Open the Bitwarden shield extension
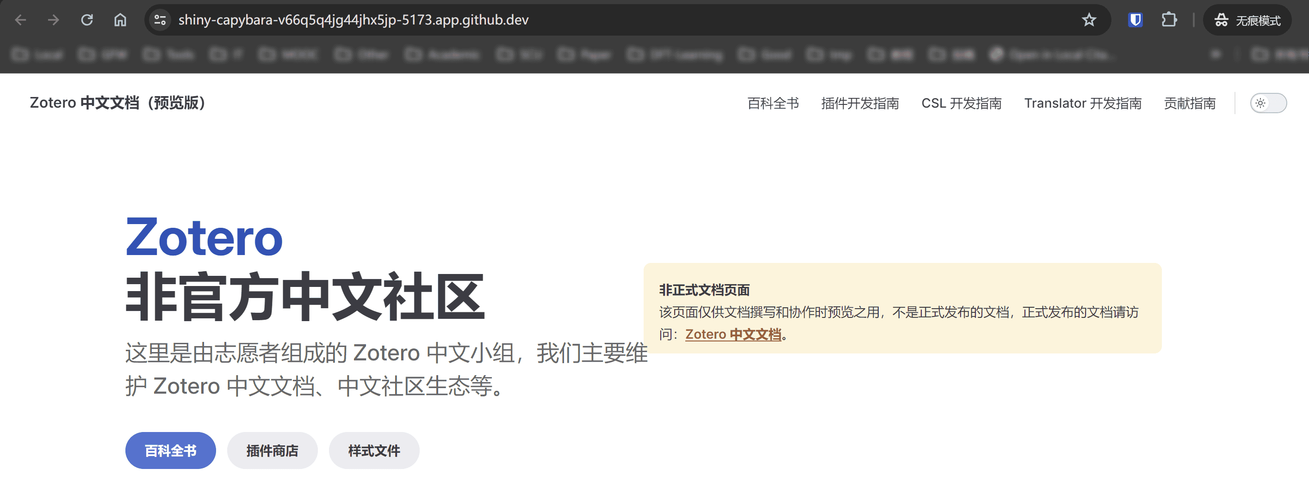This screenshot has width=1309, height=493. point(1135,20)
